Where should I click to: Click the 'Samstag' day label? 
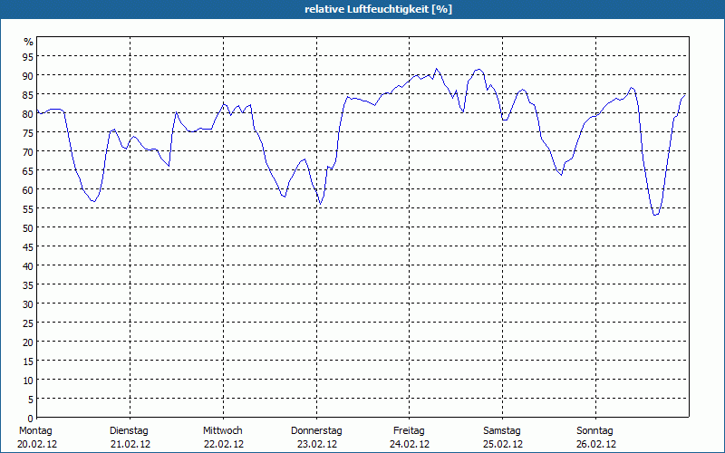pos(502,431)
